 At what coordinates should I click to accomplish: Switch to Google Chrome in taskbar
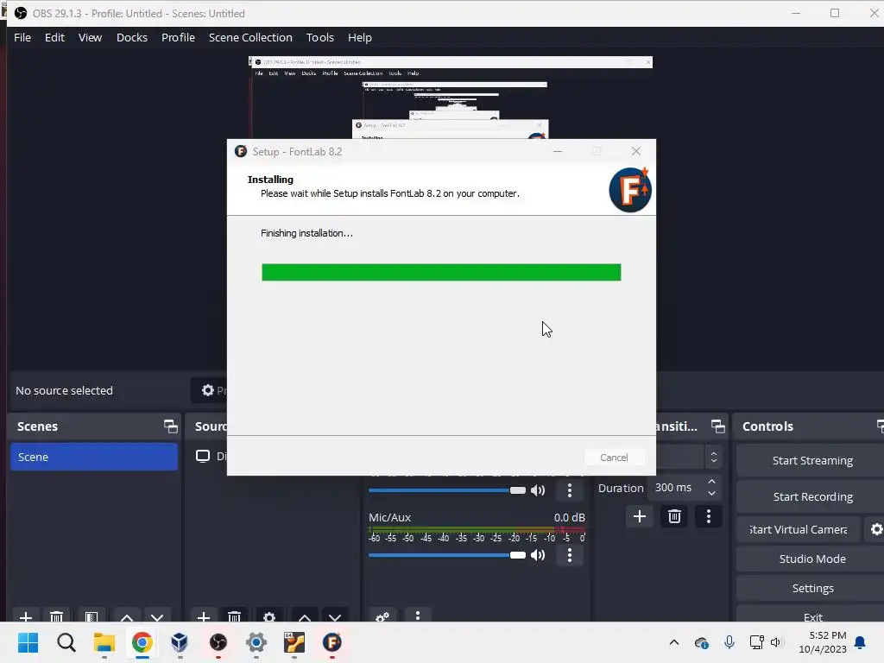click(142, 642)
